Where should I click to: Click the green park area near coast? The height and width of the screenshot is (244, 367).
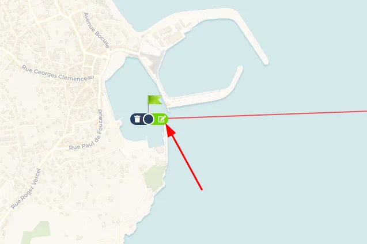coord(154,178)
